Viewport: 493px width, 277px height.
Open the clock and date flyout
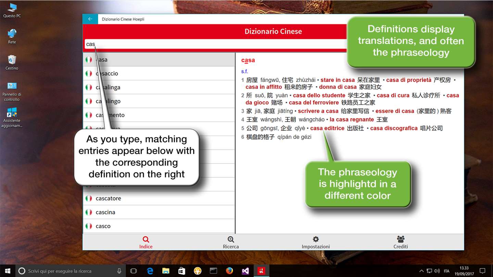point(464,271)
